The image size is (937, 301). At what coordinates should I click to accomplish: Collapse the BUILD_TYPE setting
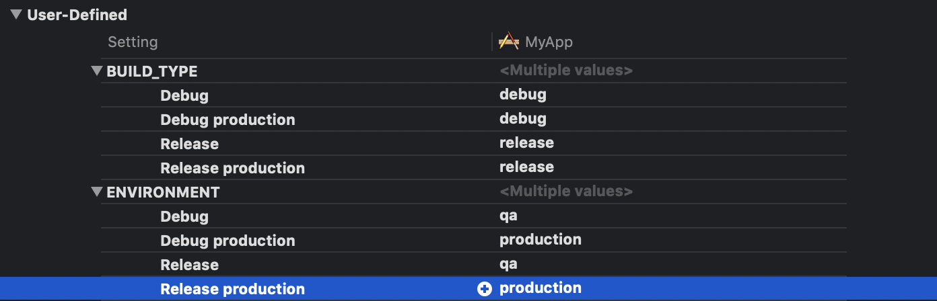pyautogui.click(x=97, y=71)
